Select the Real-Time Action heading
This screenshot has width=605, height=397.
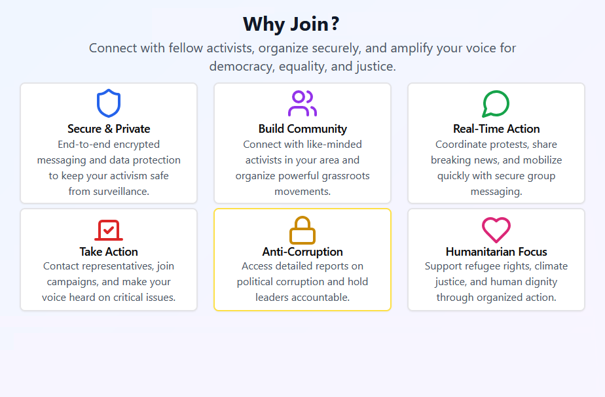[x=496, y=129]
